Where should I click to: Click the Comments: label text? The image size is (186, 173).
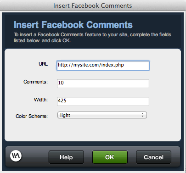coord(35,82)
